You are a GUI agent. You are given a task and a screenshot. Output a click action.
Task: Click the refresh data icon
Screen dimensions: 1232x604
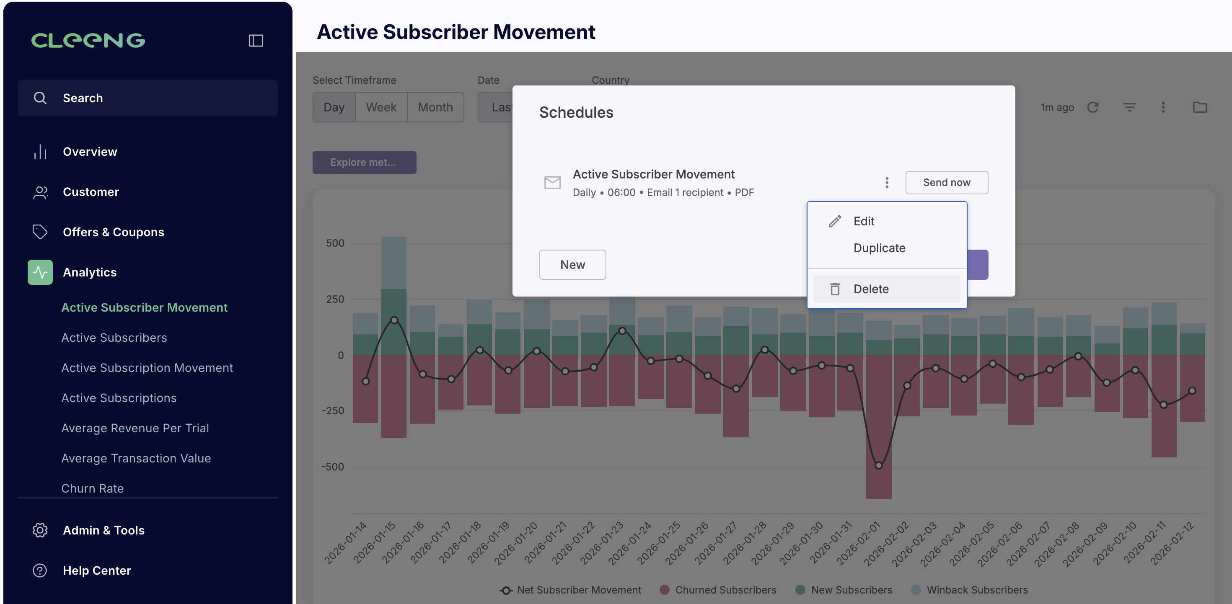tap(1093, 107)
